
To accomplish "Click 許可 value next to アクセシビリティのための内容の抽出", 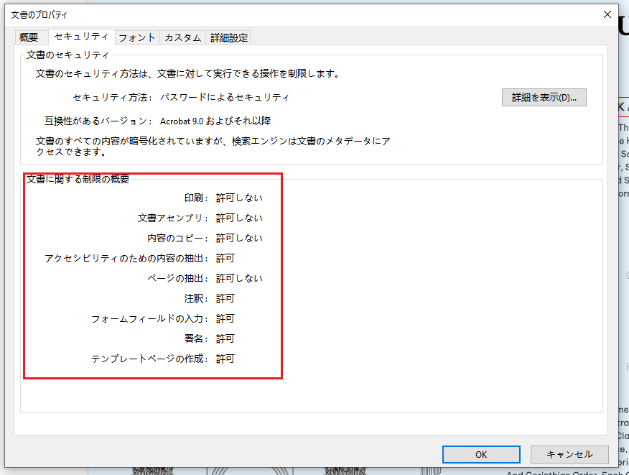I will point(225,258).
